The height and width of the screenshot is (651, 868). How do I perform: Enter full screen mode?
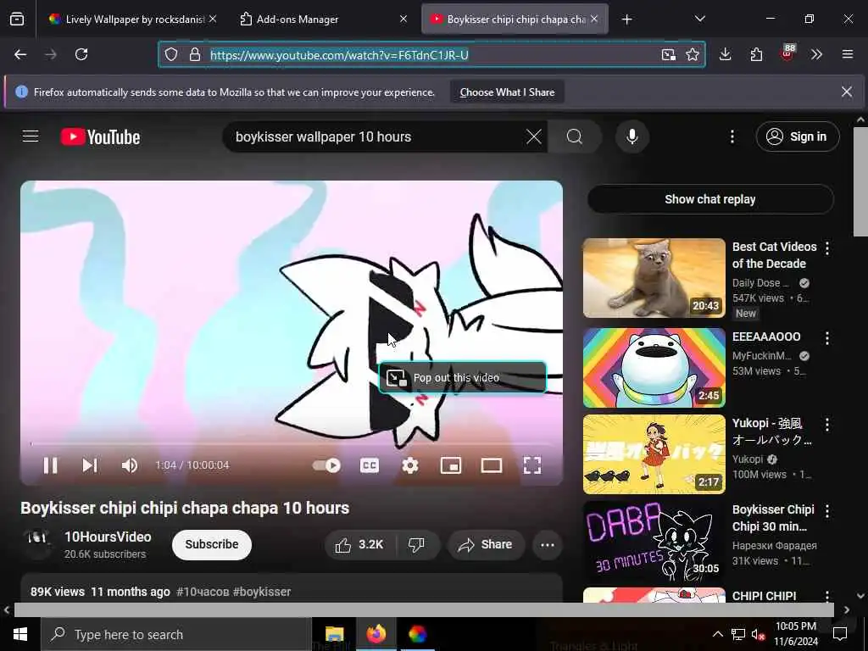(x=532, y=465)
